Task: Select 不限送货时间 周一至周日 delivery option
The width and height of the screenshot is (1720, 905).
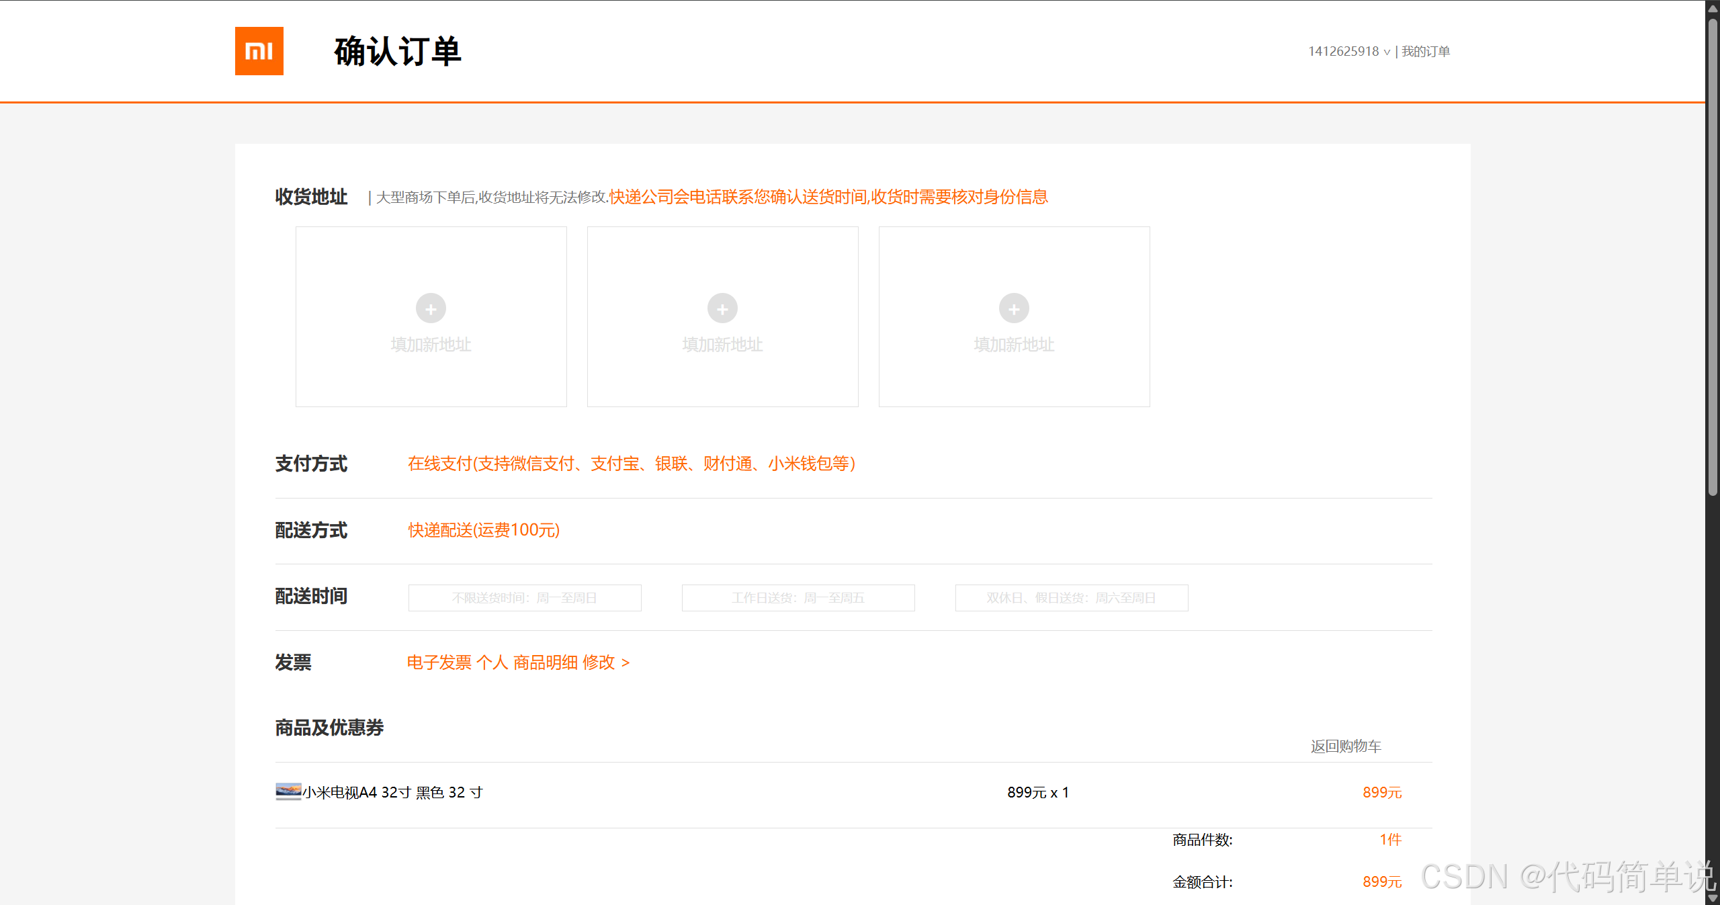Action: point(525,598)
